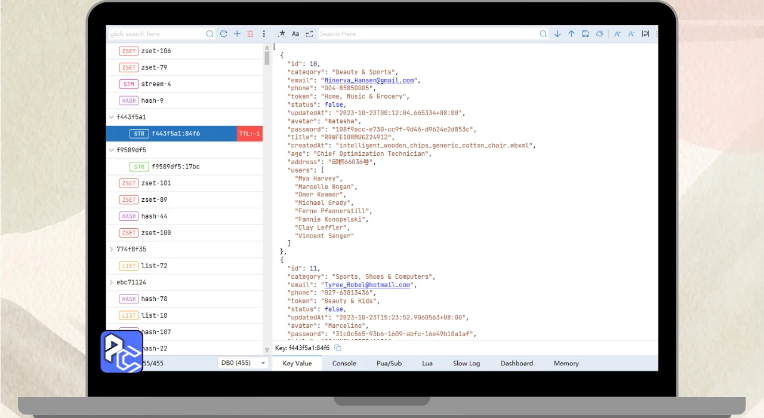This screenshot has height=418, width=764.
Task: Open the Slow Log tab
Action: pyautogui.click(x=466, y=363)
